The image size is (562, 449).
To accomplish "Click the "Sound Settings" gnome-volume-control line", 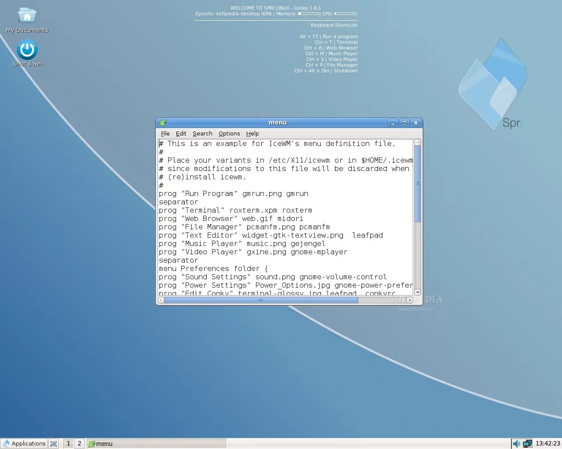I will tap(273, 277).
